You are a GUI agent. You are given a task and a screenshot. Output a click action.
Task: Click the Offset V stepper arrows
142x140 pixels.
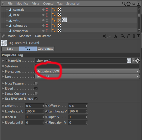(86, 106)
